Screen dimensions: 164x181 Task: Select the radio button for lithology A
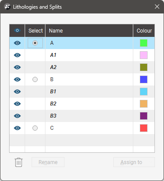35,43
